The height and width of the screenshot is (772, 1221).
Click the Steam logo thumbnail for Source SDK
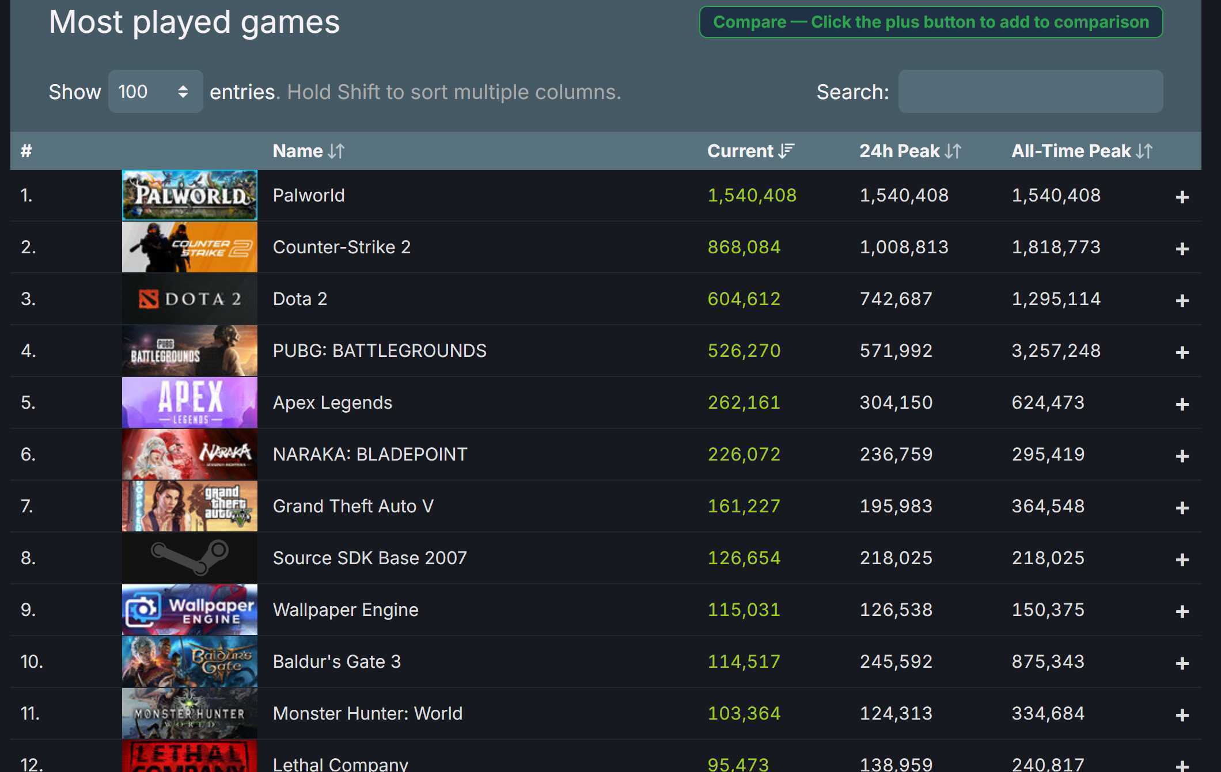click(189, 558)
